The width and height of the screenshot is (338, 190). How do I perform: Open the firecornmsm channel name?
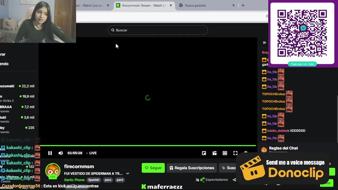[x=79, y=167]
